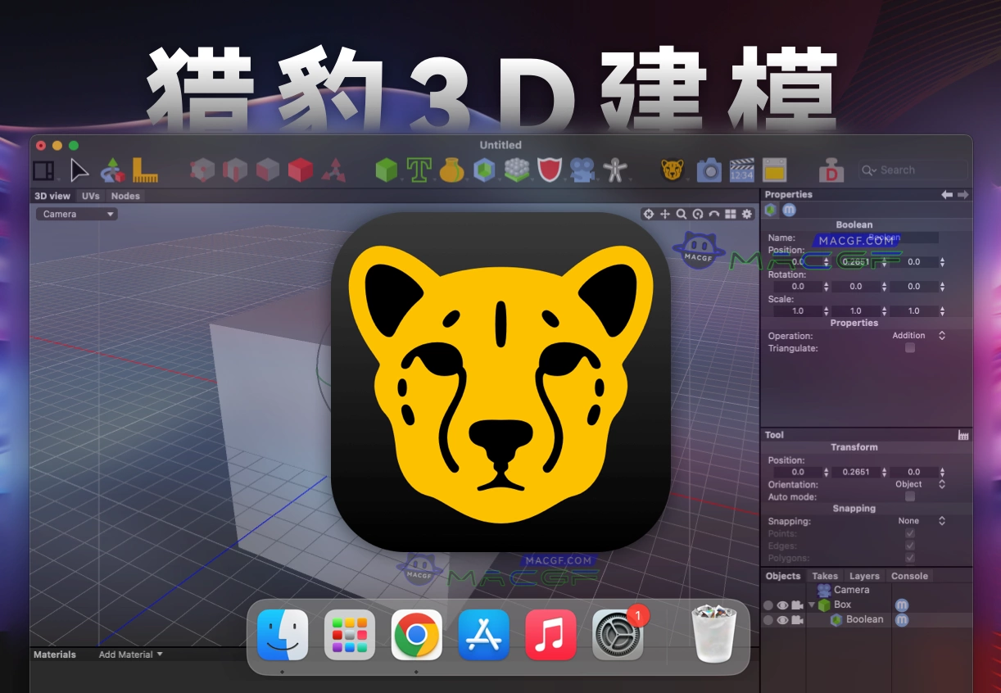Viewport: 1001px width, 693px height.
Task: Collapse the Box tree item triangle
Action: point(812,605)
